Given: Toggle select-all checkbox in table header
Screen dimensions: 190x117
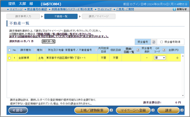Looking at the screenshot, I should pos(9,50).
